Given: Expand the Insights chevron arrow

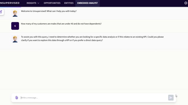Looking at the screenshot, I should [38, 3].
